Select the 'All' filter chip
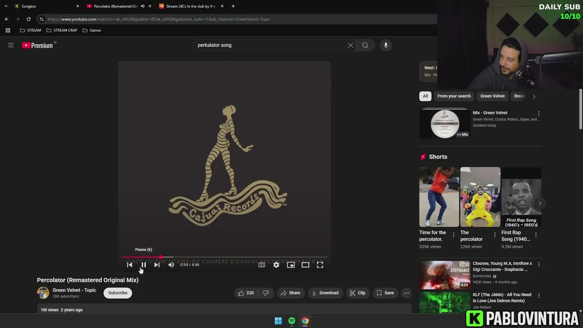 [425, 96]
